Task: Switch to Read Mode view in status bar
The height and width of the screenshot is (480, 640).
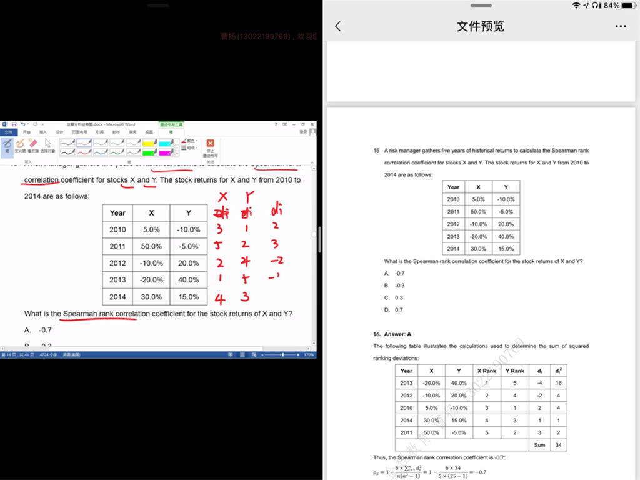Action: 231,355
